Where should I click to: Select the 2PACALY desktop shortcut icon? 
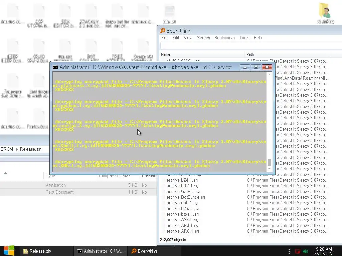pyautogui.click(x=91, y=16)
